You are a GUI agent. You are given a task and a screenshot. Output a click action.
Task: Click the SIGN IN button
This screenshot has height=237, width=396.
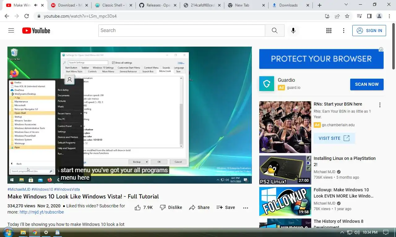pos(369,31)
